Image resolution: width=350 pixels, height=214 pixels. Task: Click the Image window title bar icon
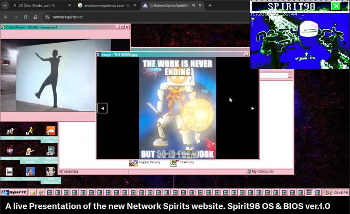click(99, 54)
